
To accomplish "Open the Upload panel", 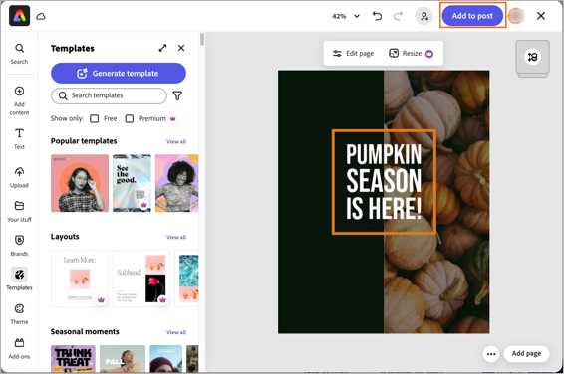I will click(x=19, y=177).
